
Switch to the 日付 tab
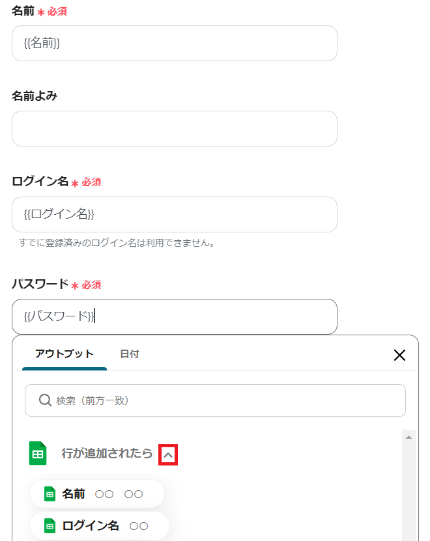130,354
